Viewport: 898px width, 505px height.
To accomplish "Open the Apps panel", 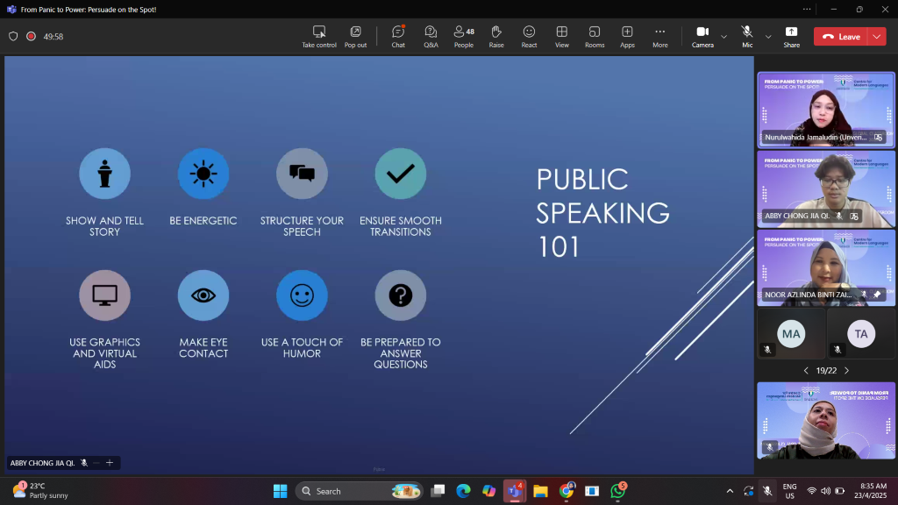I will (627, 36).
